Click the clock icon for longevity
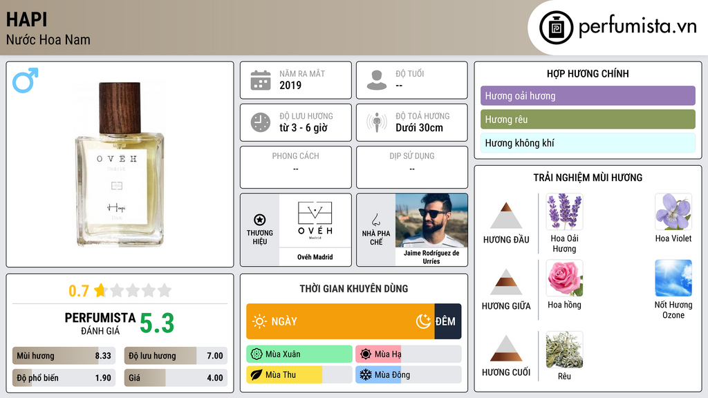The width and height of the screenshot is (708, 398). [261, 122]
